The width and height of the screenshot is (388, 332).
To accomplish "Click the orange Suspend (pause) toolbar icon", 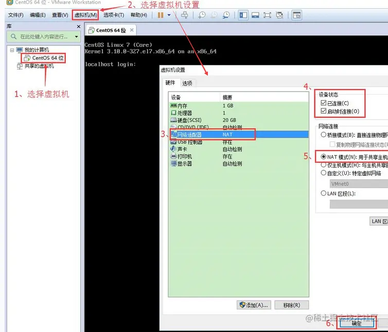I will [x=161, y=15].
